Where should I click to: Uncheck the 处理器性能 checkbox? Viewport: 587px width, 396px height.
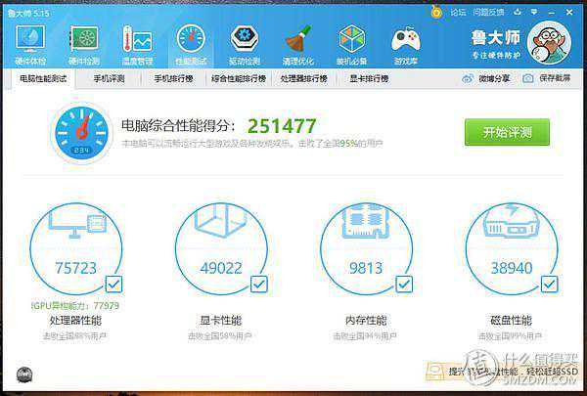(x=113, y=285)
